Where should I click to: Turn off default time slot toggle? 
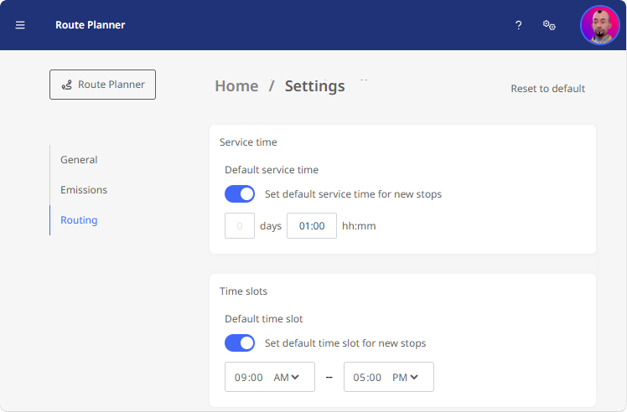(240, 343)
